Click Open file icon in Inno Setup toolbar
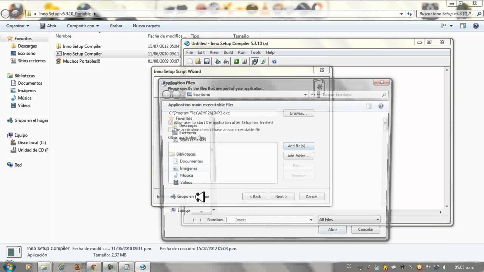 198,61
